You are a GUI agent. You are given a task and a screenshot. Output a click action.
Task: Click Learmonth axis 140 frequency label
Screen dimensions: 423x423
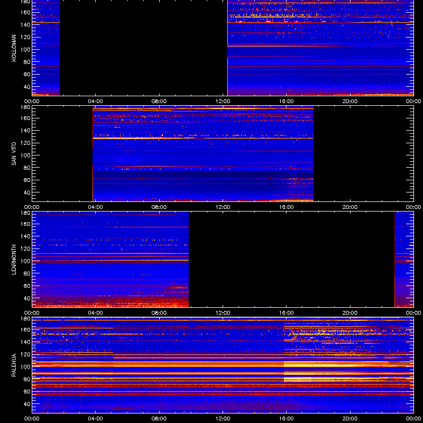pos(25,236)
